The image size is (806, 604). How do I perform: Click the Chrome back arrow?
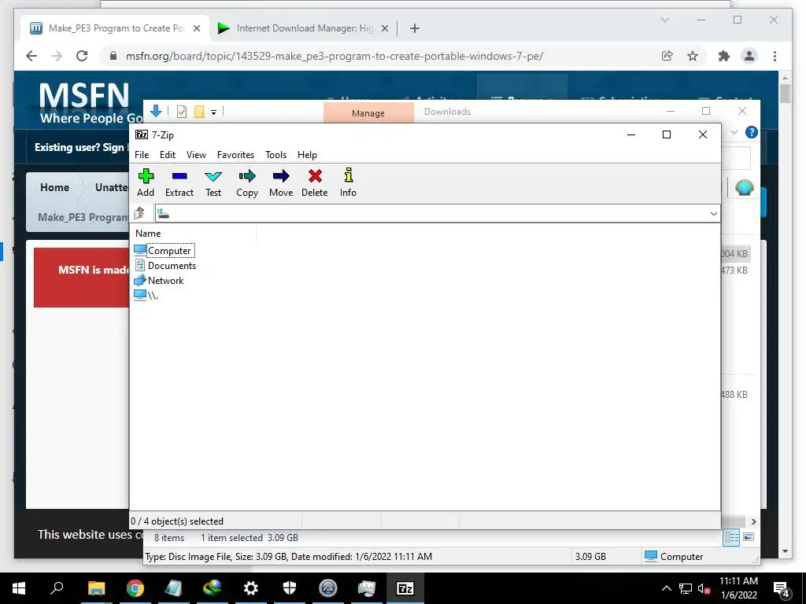pos(31,56)
